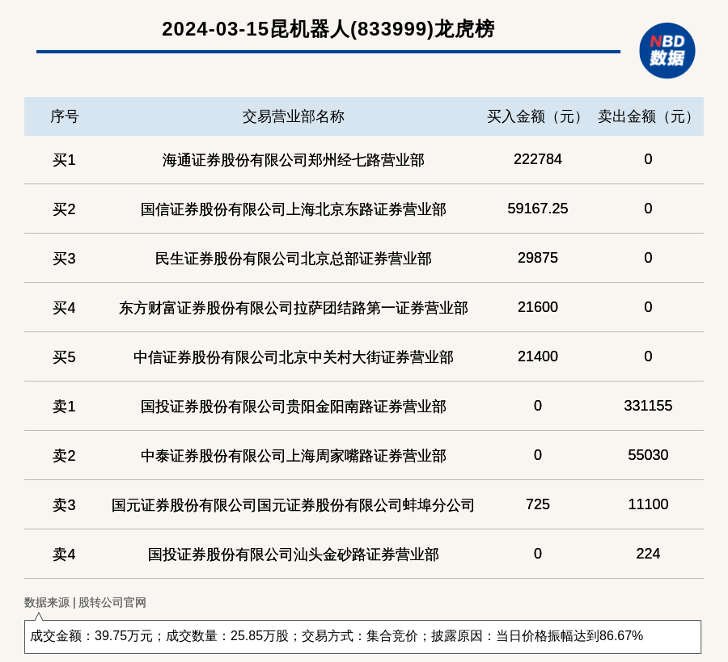Viewport: 728px width, 662px height.
Task: Click 中泰证券股份有限公司上海周家嘴路证券营业部
Action: pos(294,456)
